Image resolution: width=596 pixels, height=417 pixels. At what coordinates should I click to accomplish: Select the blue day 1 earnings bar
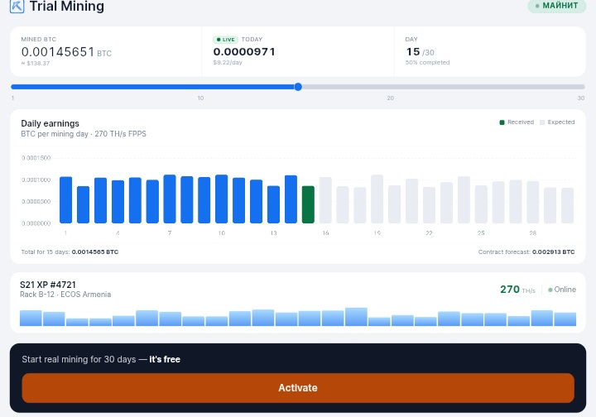[x=65, y=199]
